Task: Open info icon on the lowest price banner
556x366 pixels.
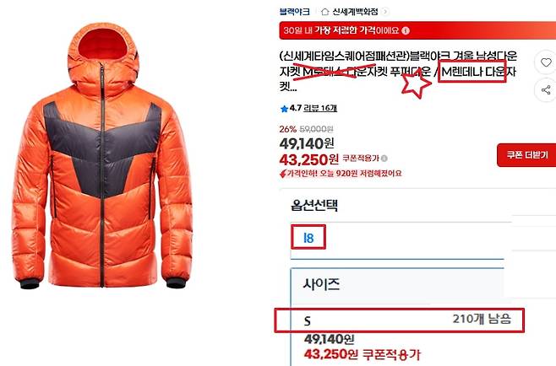Action: coord(406,30)
